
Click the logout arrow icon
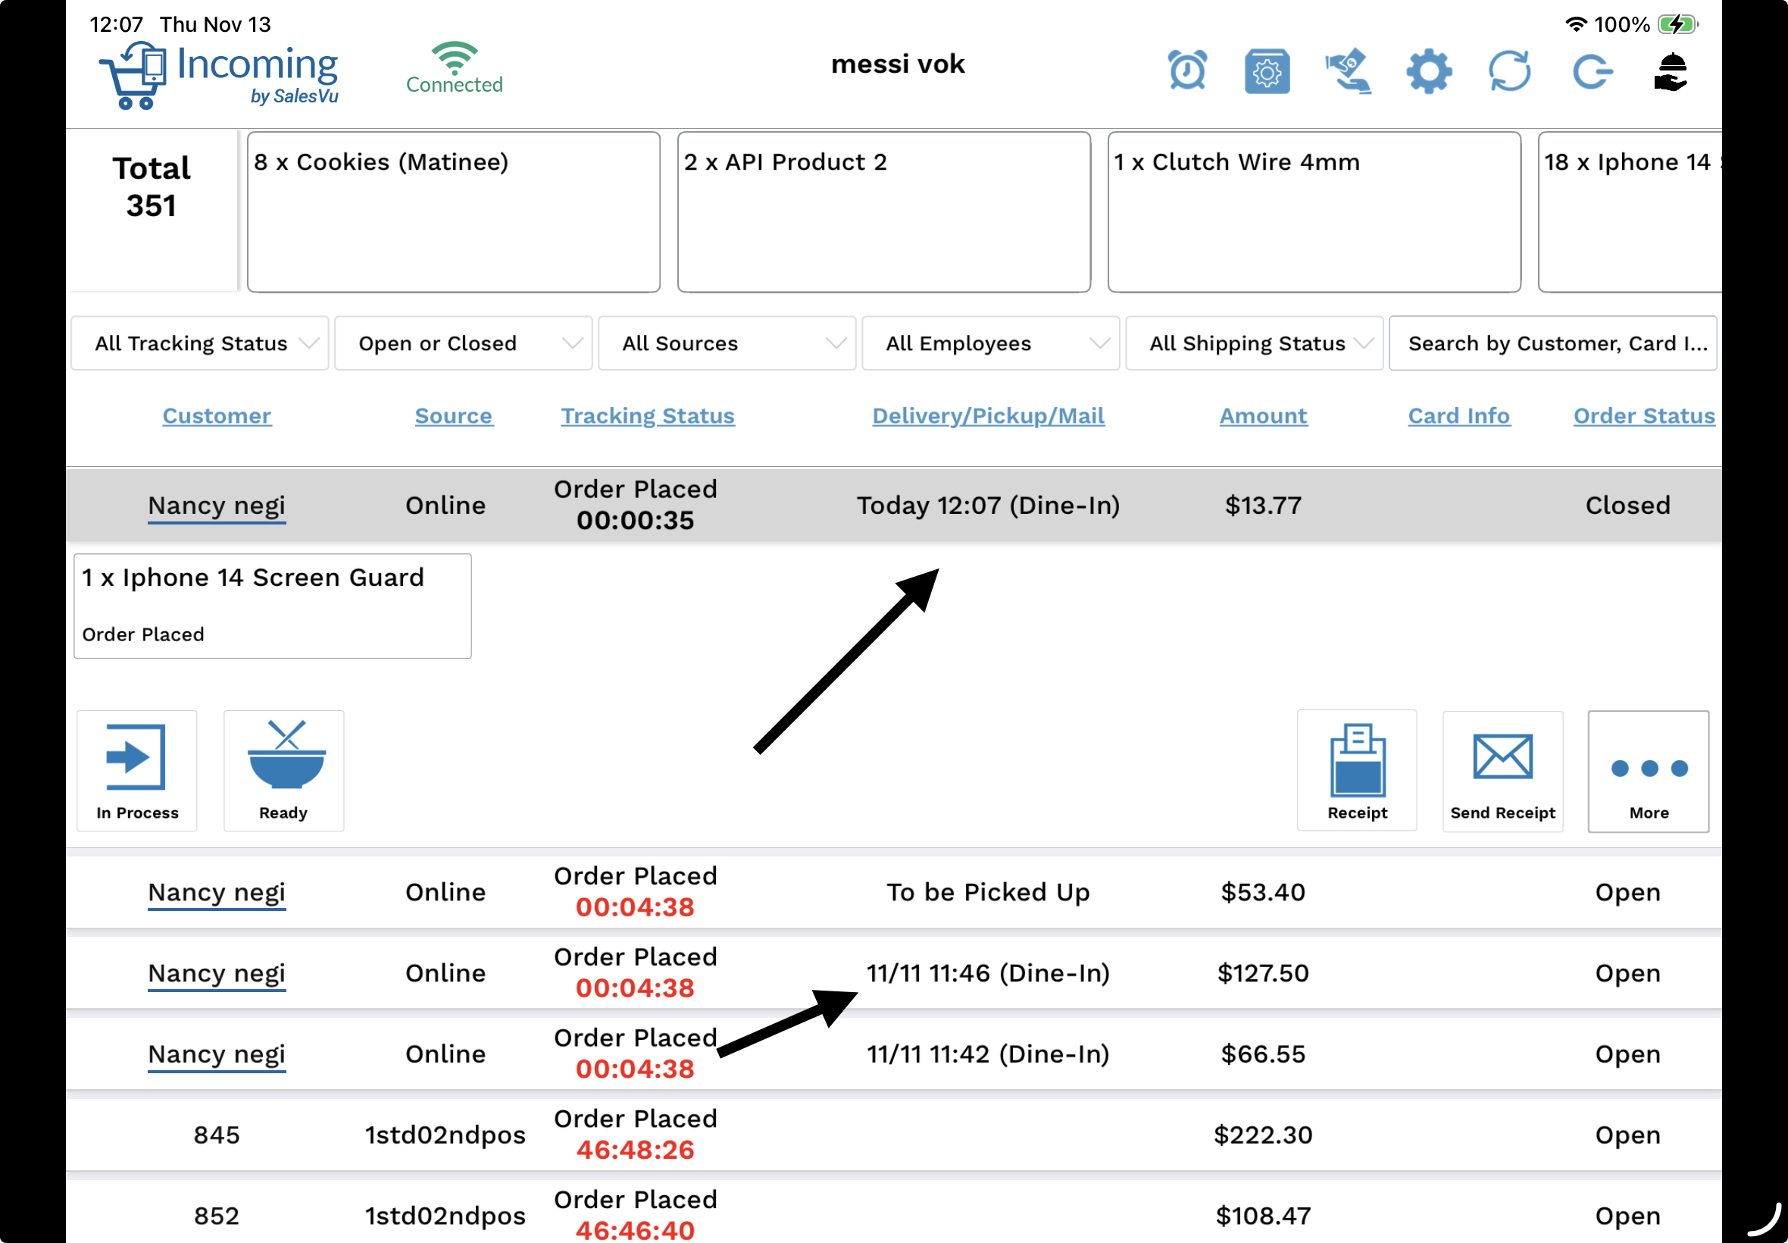coord(1590,72)
